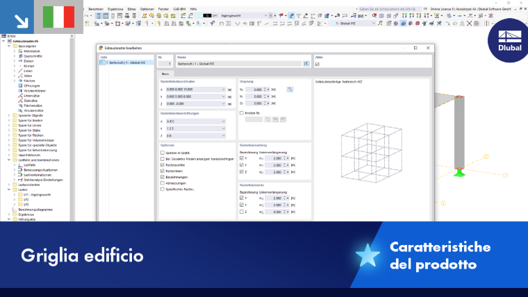Image resolution: width=528 pixels, height=297 pixels.
Task: Open the X Rasterlinienkoordinaten dropdown
Action: [223, 90]
